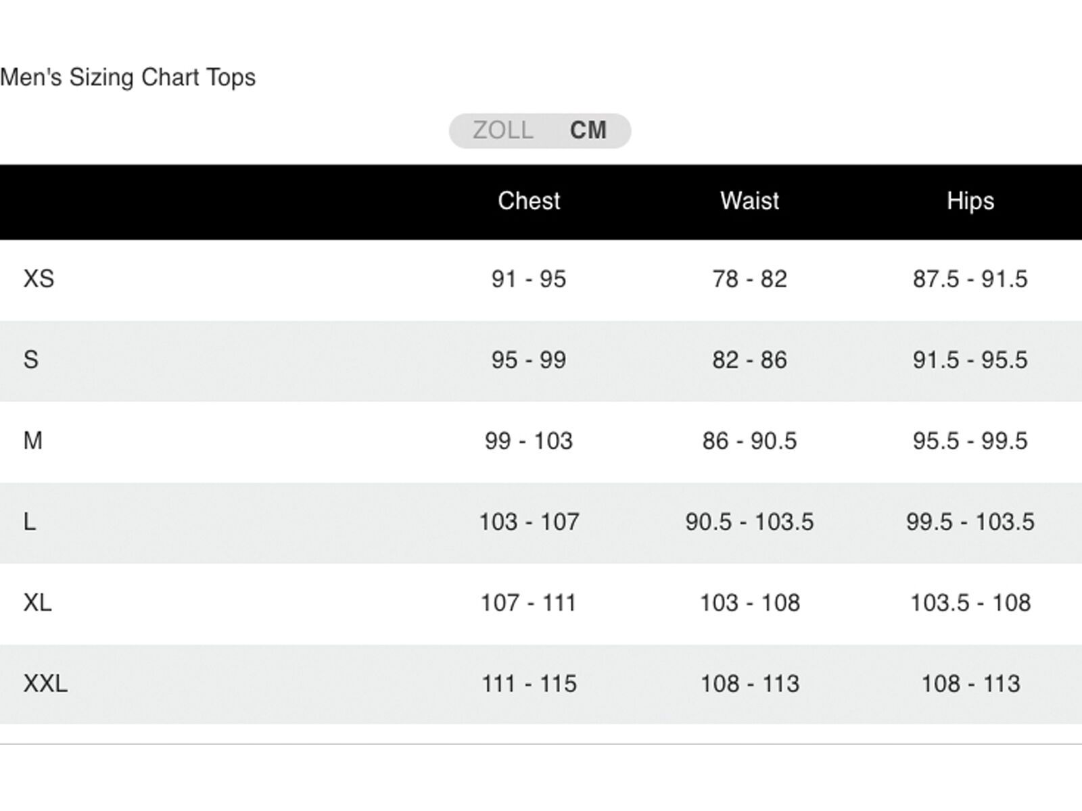Click S waist value 82 - 86
Image resolution: width=1082 pixels, height=811 pixels.
(x=749, y=360)
